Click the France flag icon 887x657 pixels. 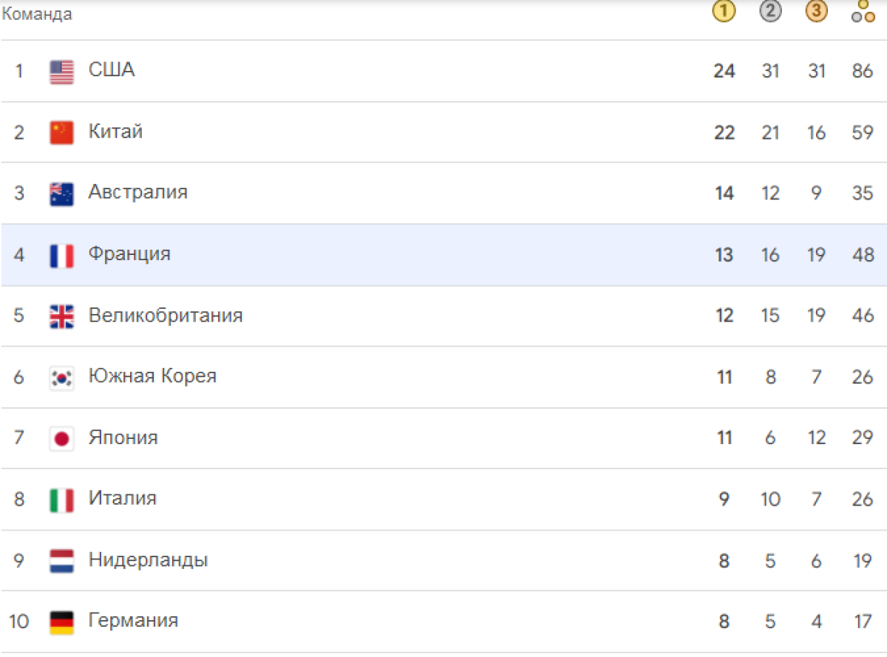tap(62, 256)
